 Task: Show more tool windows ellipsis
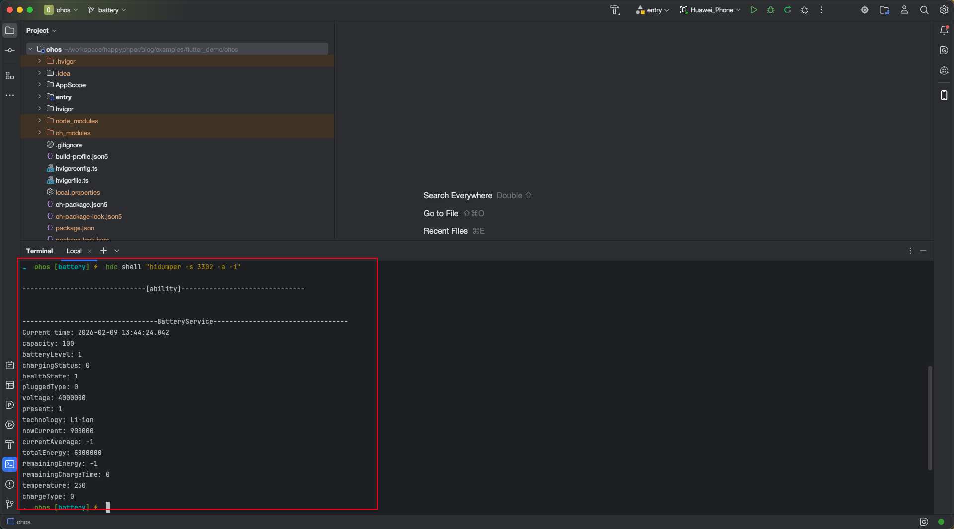click(x=10, y=95)
